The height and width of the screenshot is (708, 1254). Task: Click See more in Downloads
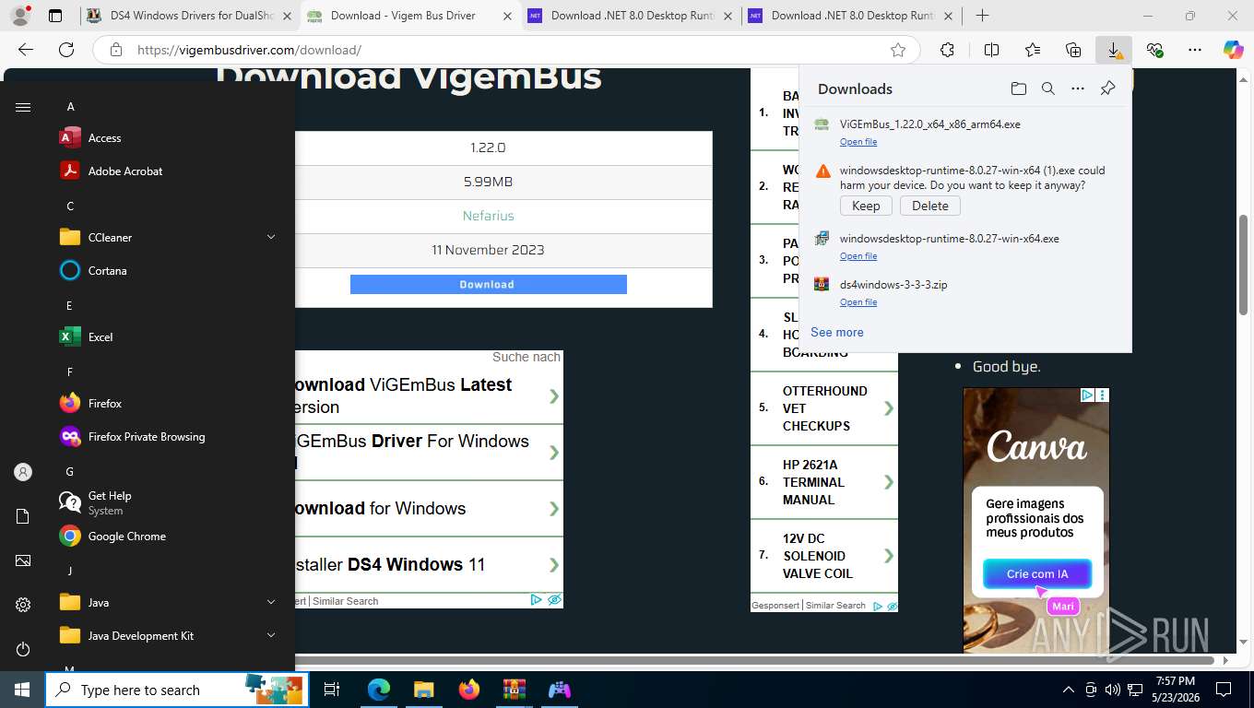pos(837,332)
